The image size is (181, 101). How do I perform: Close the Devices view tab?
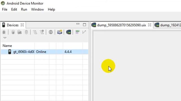pyautogui.click(x=22, y=25)
